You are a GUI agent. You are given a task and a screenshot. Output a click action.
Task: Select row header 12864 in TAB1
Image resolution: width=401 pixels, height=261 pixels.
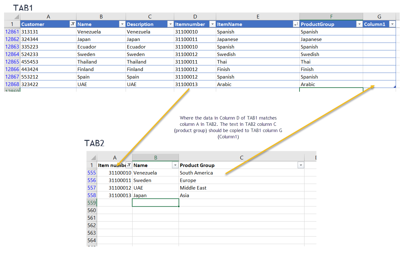click(12, 54)
